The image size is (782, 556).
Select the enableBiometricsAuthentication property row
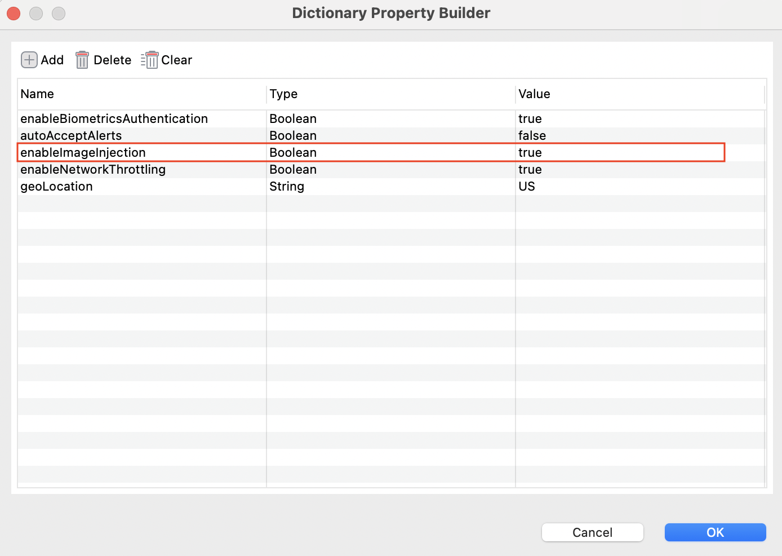click(x=114, y=119)
